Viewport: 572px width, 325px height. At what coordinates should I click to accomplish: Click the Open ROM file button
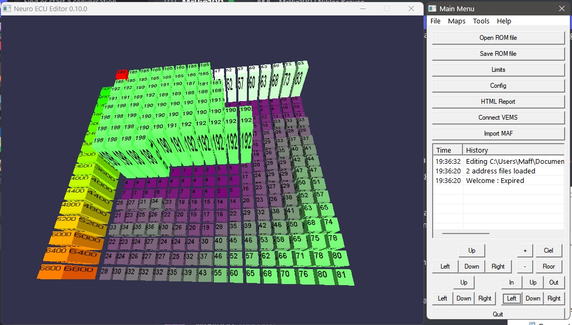pyautogui.click(x=499, y=38)
